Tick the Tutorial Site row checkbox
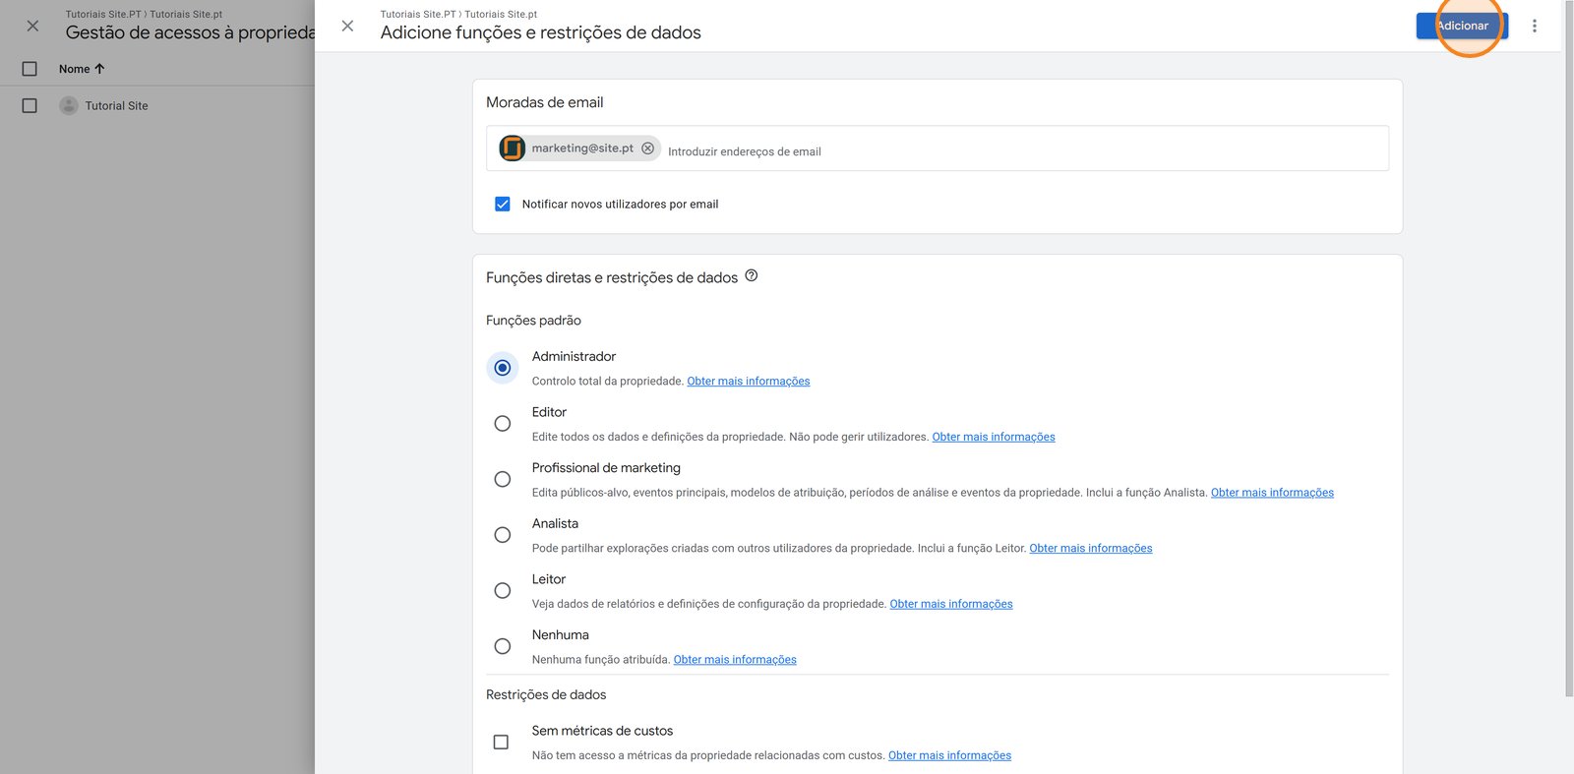This screenshot has height=774, width=1574. [x=30, y=105]
